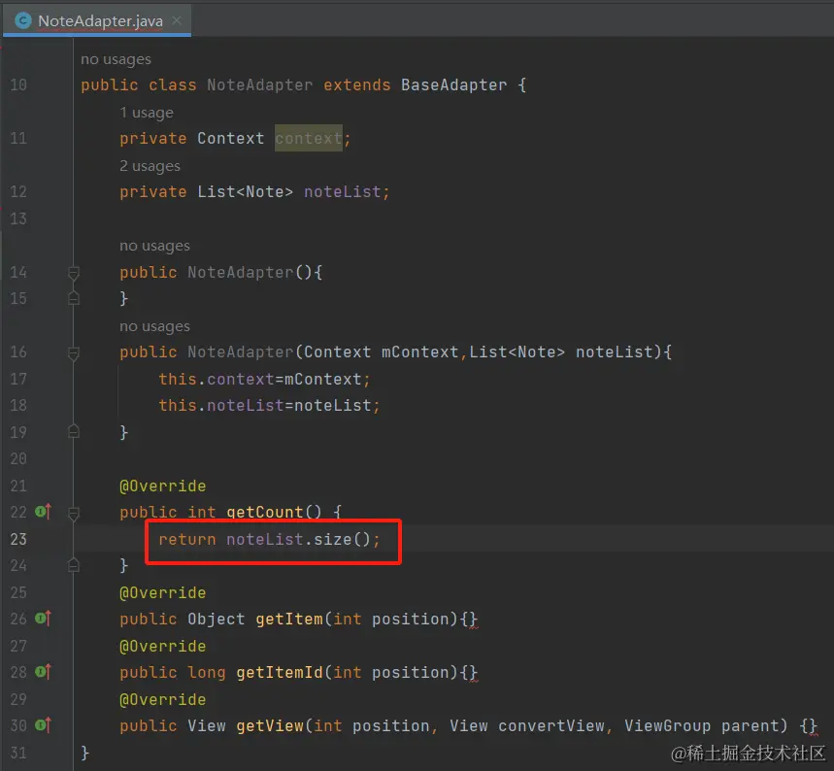This screenshot has height=771, width=834.
Task: Close the NoteAdapter.java tab
Action: (x=177, y=20)
